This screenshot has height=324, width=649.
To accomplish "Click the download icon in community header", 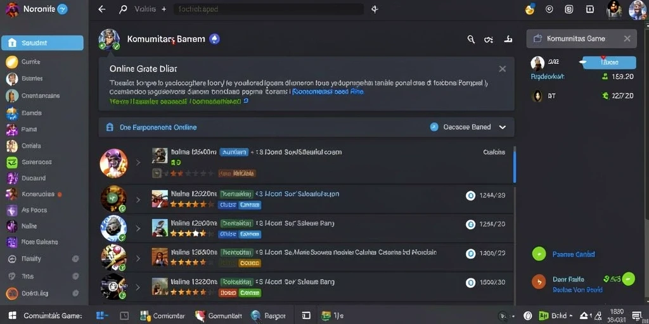I will (x=508, y=39).
